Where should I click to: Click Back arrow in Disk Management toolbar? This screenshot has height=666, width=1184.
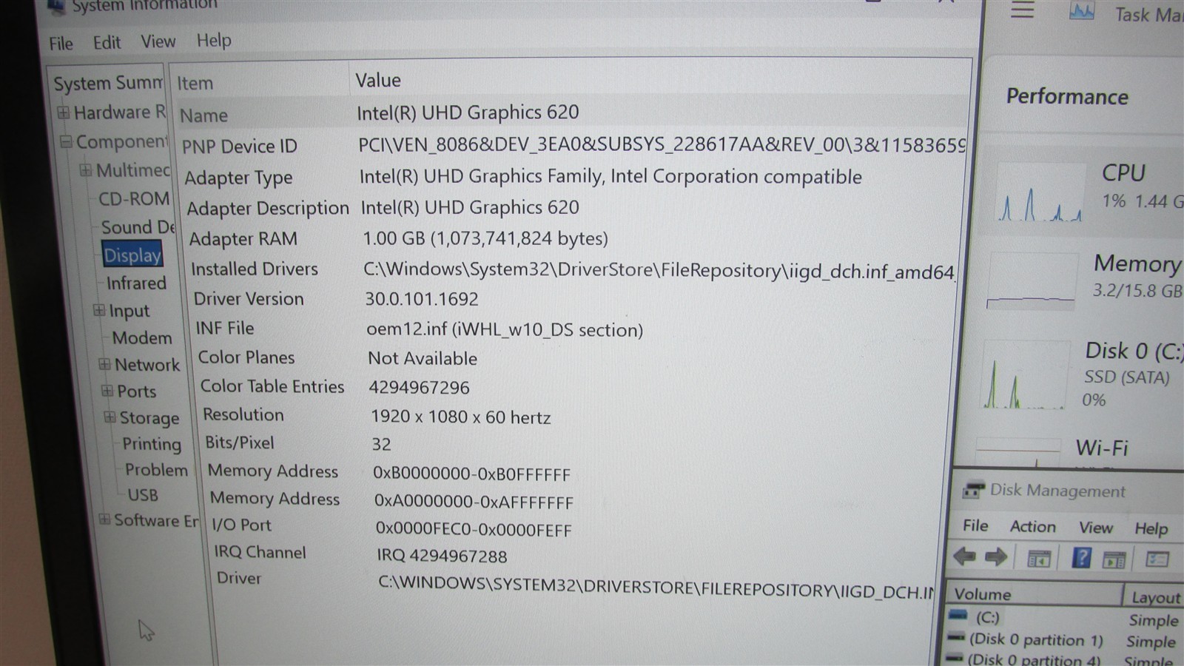pyautogui.click(x=964, y=556)
